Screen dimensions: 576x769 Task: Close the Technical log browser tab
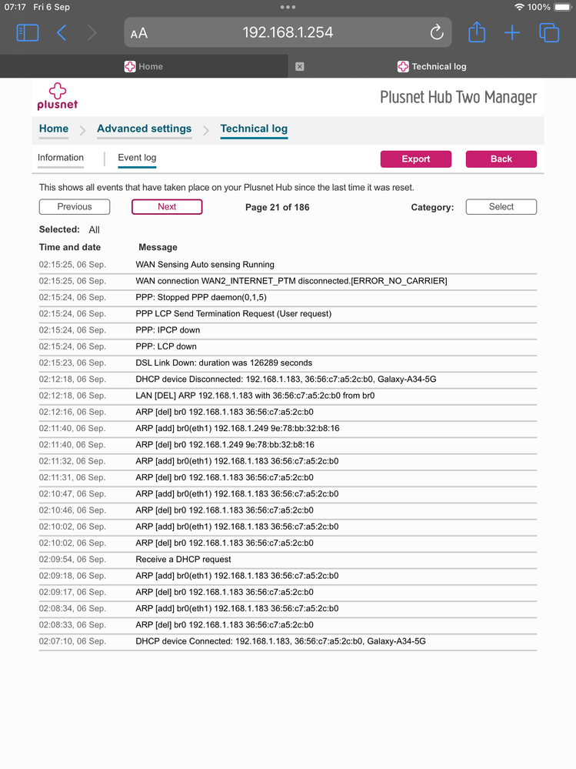[x=300, y=66]
